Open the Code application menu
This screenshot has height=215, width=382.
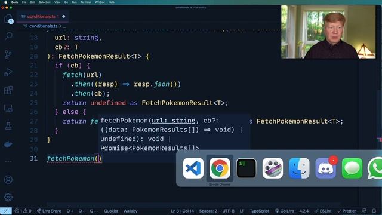click(x=14, y=2)
